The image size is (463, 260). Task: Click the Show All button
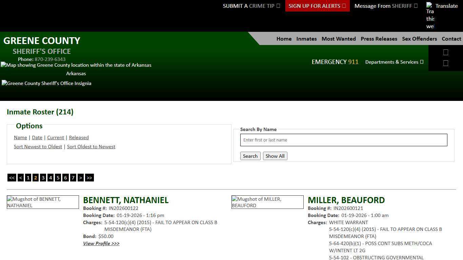275,156
